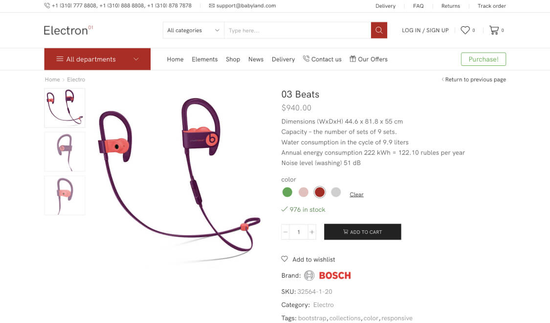Open the Shop menu item

(233, 59)
